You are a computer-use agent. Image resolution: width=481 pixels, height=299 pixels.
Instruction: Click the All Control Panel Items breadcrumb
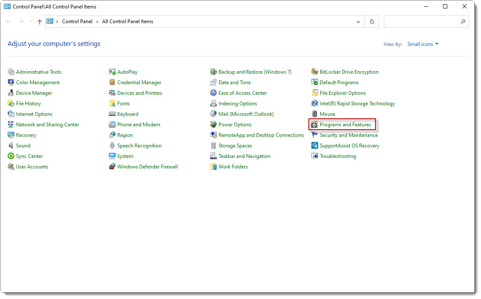click(x=127, y=21)
